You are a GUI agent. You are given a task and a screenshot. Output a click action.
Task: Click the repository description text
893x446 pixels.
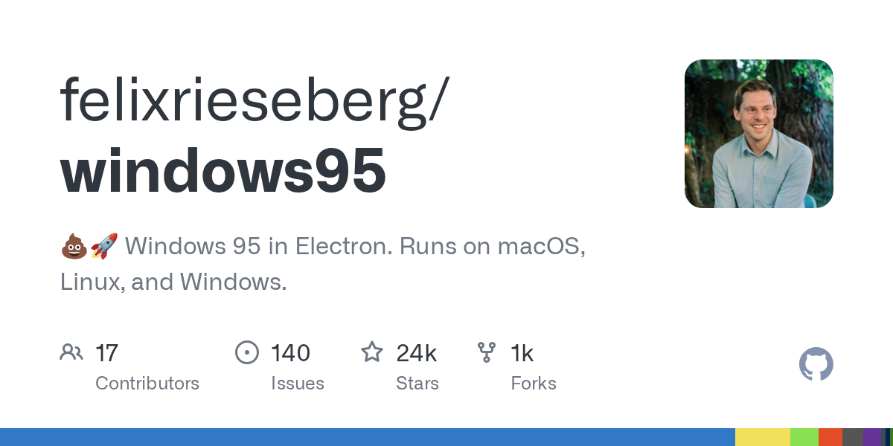[323, 264]
